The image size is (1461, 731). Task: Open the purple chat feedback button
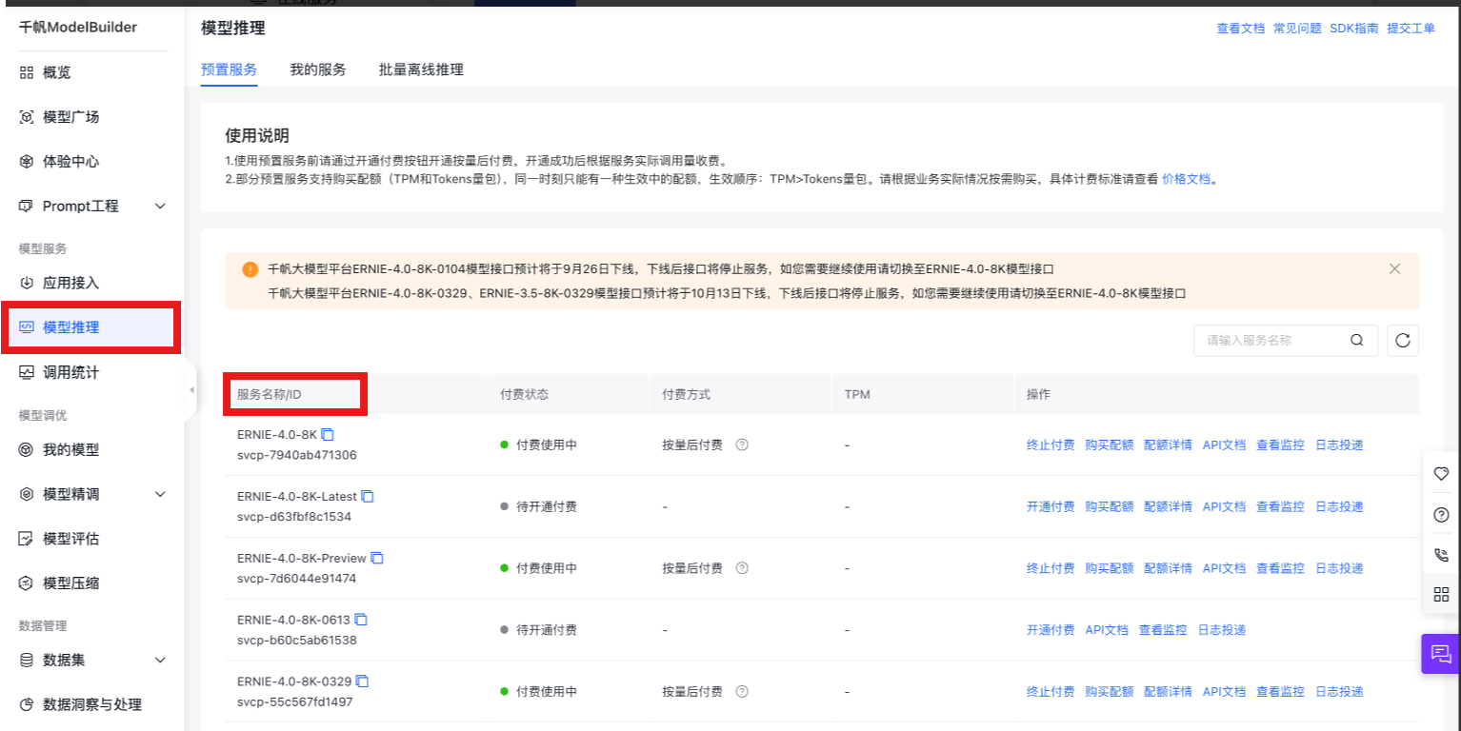[1441, 654]
